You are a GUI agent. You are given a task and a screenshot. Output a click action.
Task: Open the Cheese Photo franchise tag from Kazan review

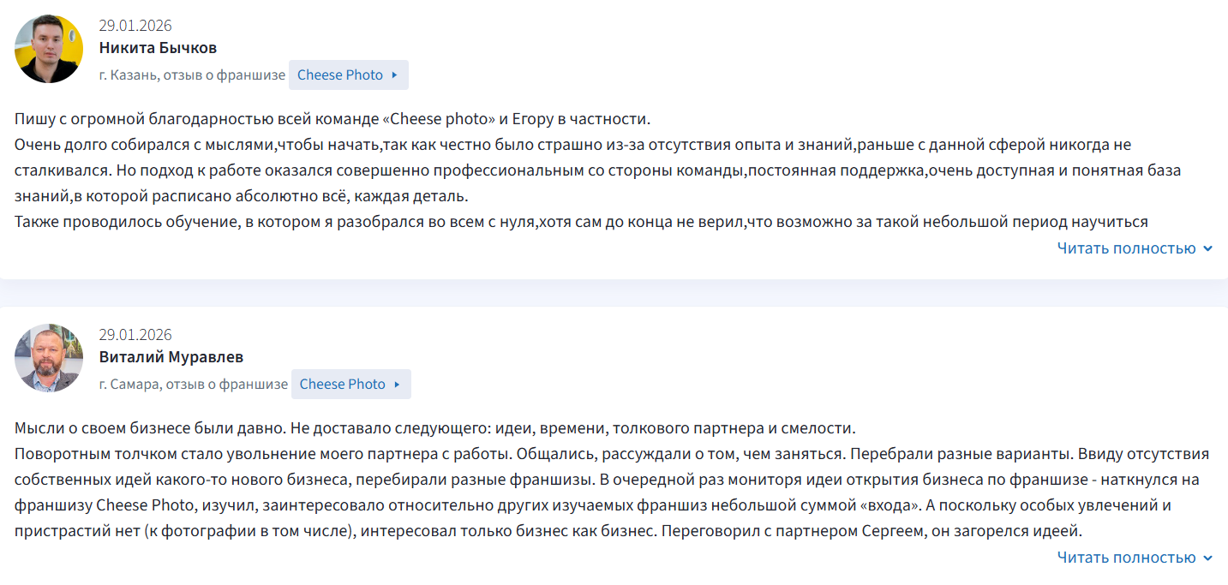point(340,75)
